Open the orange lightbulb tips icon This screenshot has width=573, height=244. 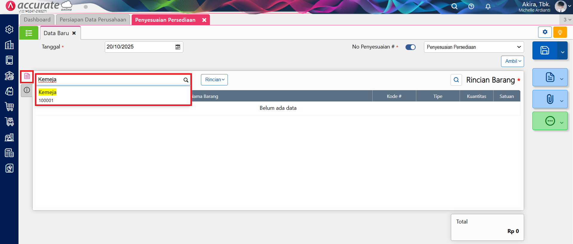tap(560, 32)
